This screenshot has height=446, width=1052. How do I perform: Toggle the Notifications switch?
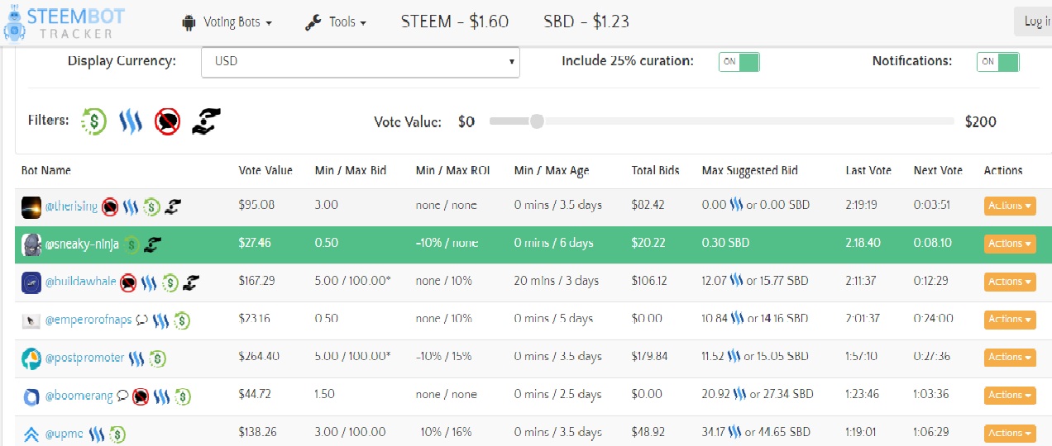998,62
